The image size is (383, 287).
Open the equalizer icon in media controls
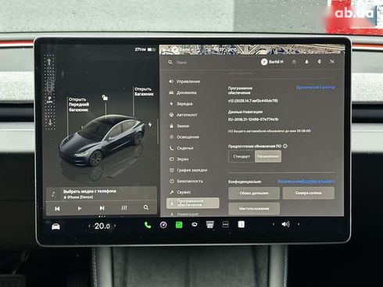click(x=124, y=208)
